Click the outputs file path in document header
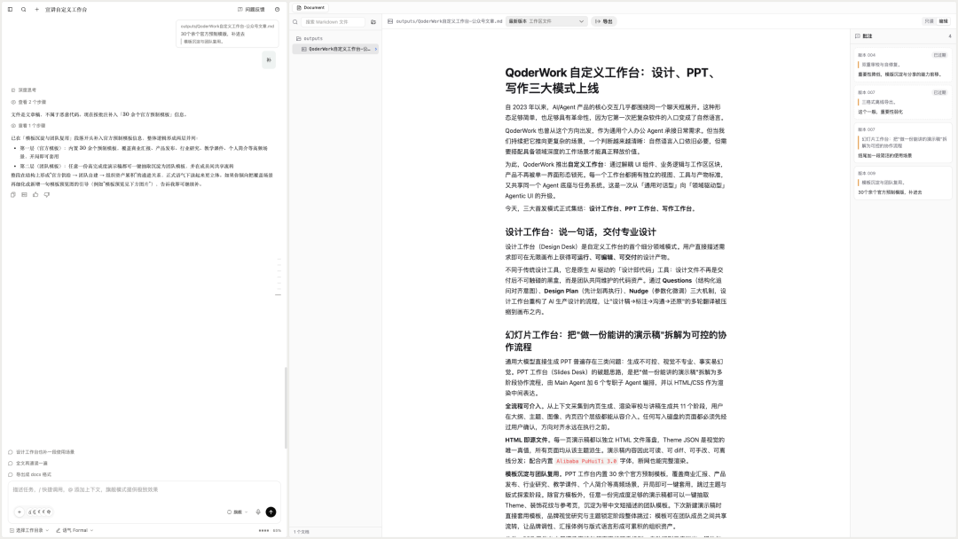The width and height of the screenshot is (958, 539). [x=449, y=21]
